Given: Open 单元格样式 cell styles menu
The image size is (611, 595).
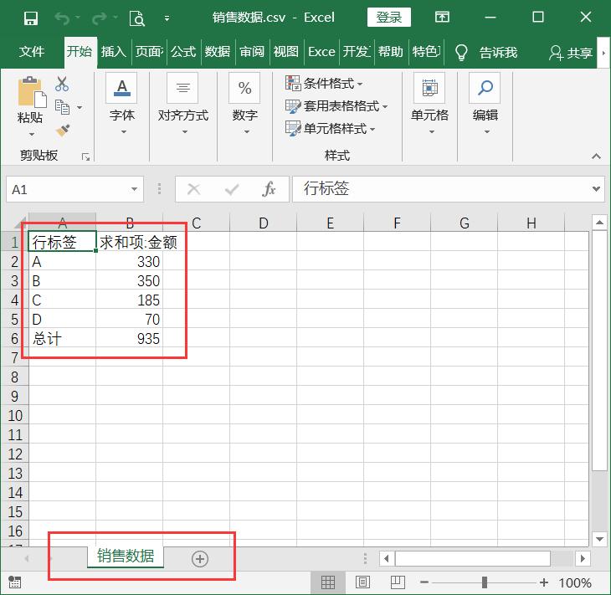Looking at the screenshot, I should click(331, 129).
